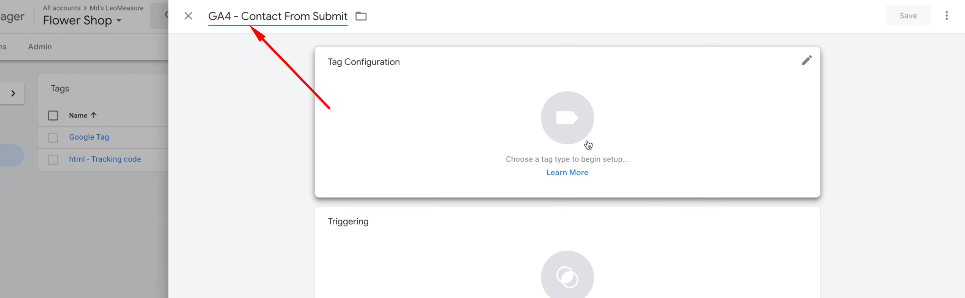Check the html - Tracking code checkbox
965x298 pixels.
tap(53, 160)
